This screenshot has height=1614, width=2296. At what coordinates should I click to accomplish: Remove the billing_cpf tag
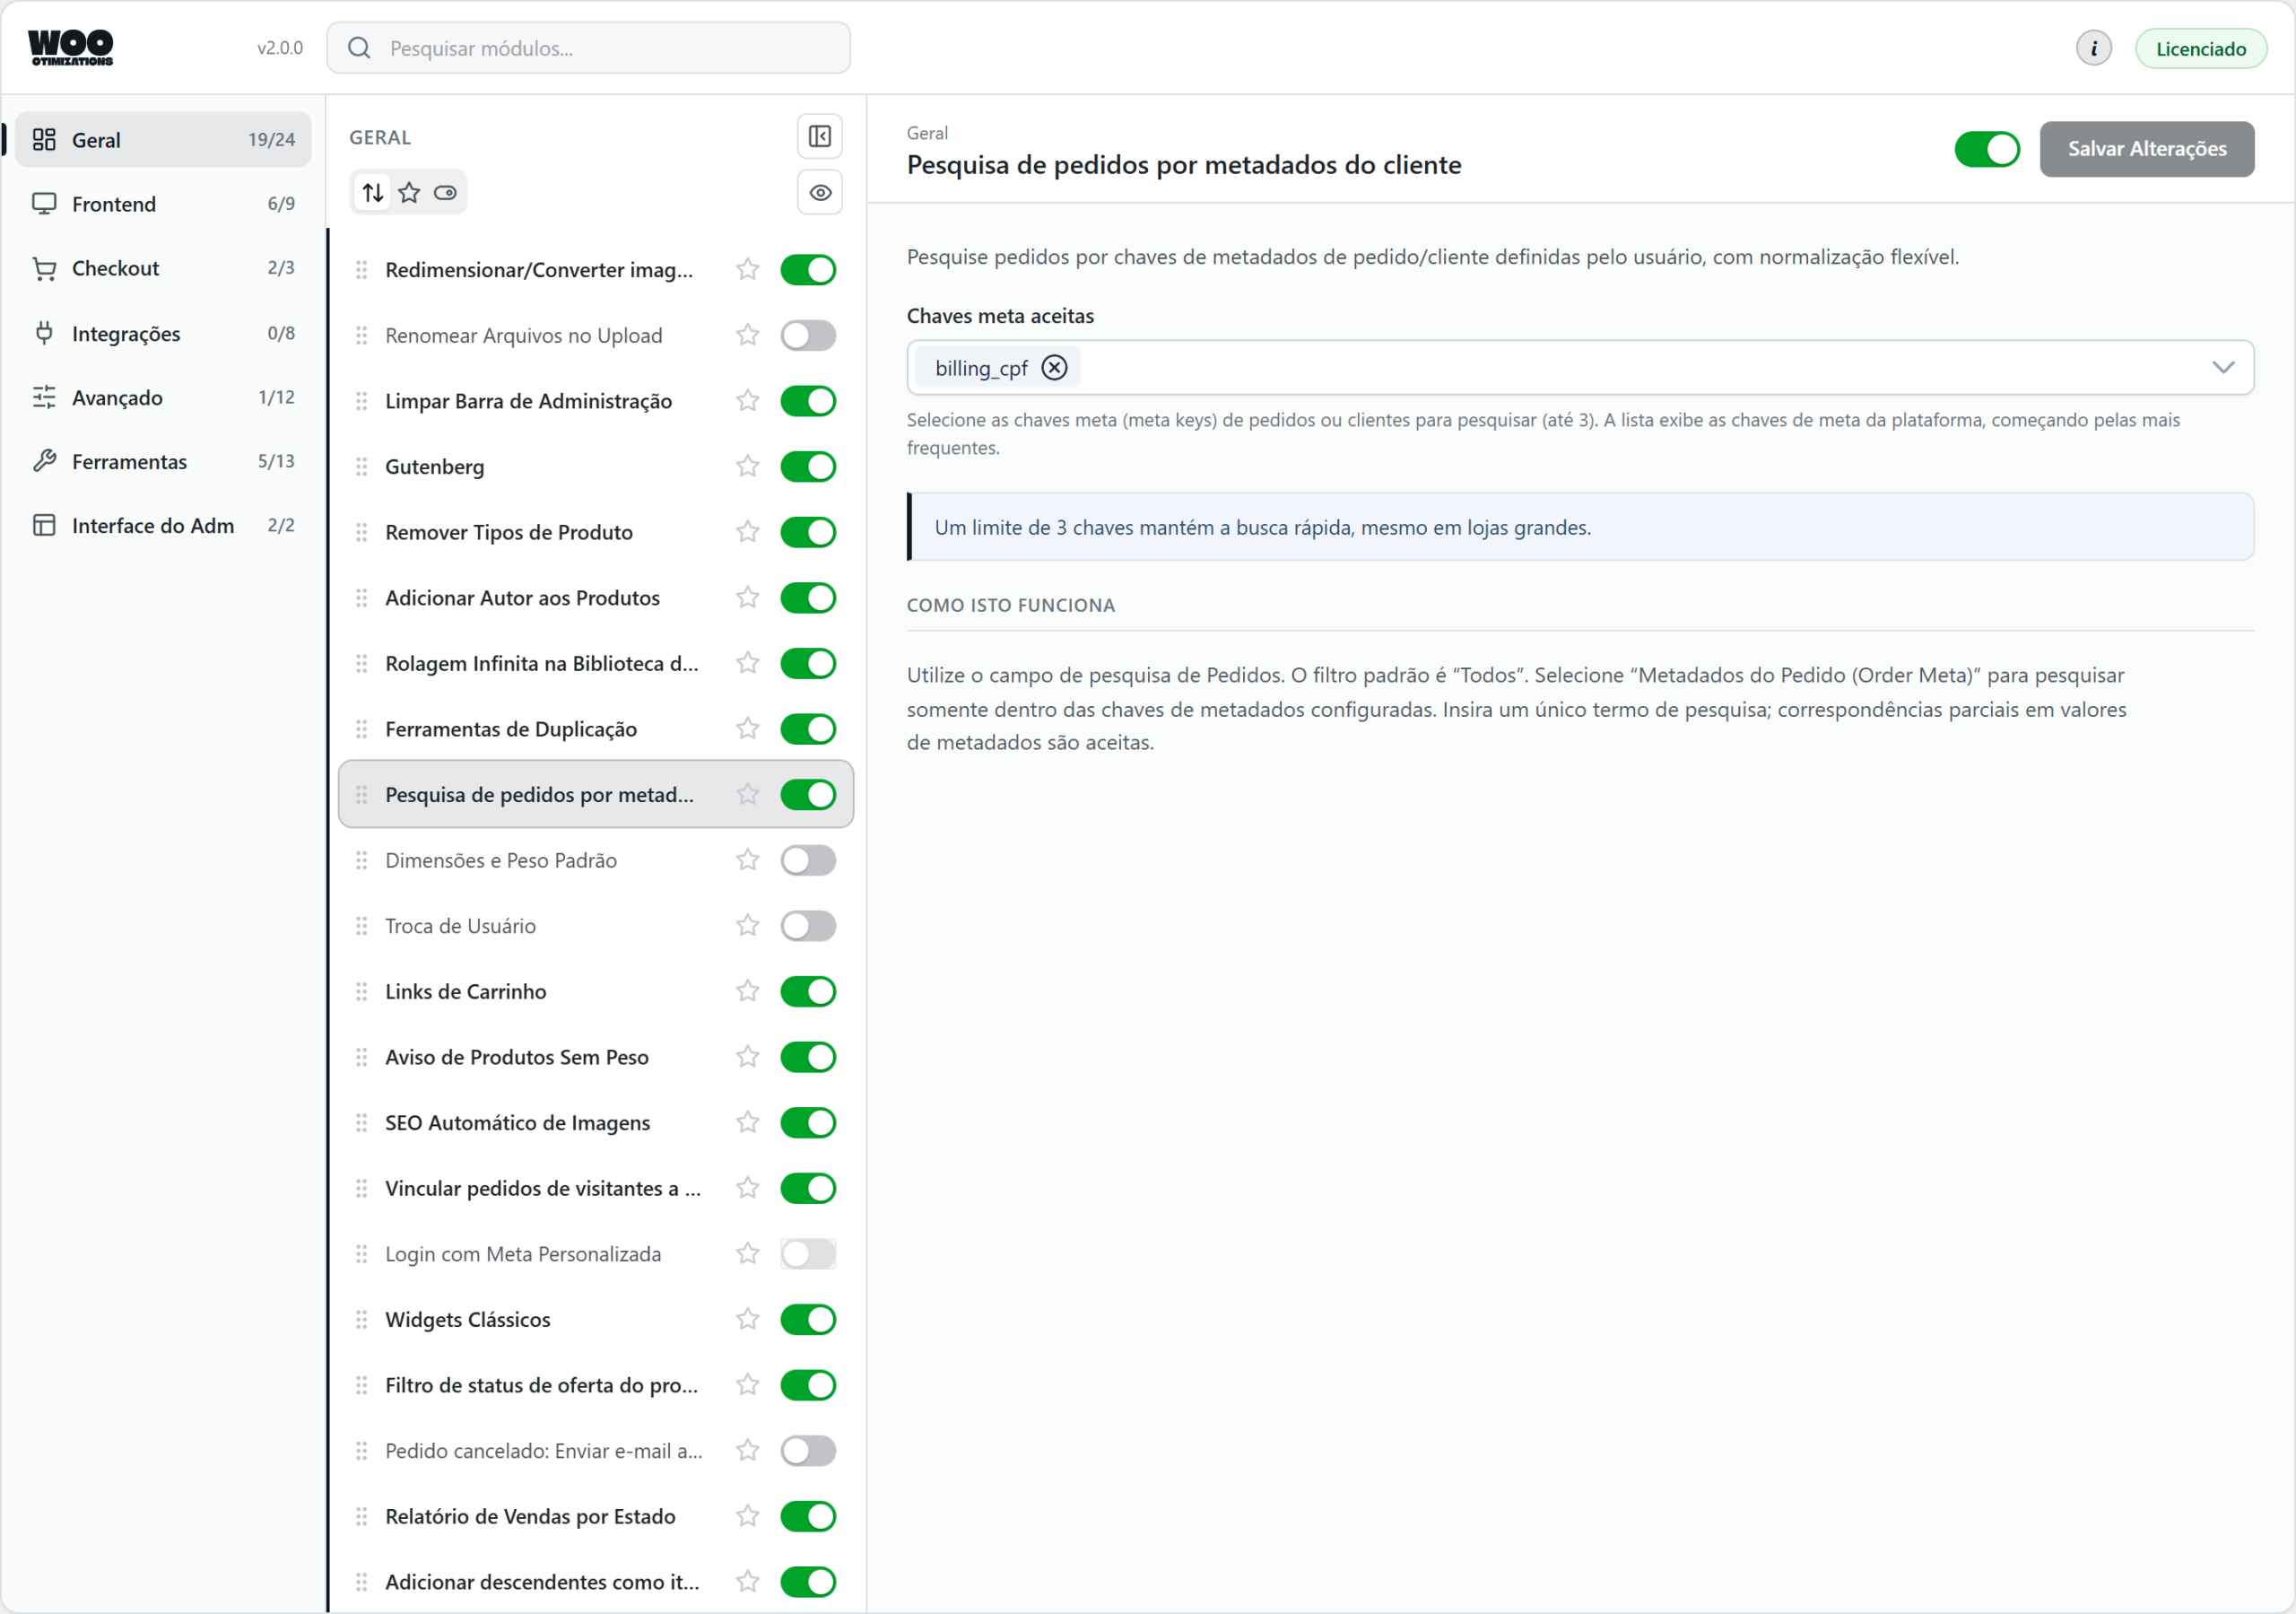(1054, 367)
